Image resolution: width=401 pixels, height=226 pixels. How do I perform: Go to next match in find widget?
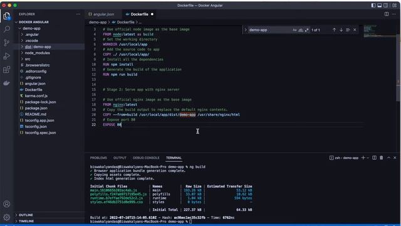[x=341, y=30]
